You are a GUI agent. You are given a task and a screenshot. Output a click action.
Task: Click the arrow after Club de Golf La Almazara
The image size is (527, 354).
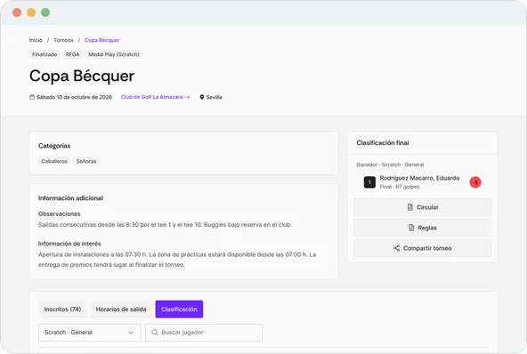pos(188,97)
